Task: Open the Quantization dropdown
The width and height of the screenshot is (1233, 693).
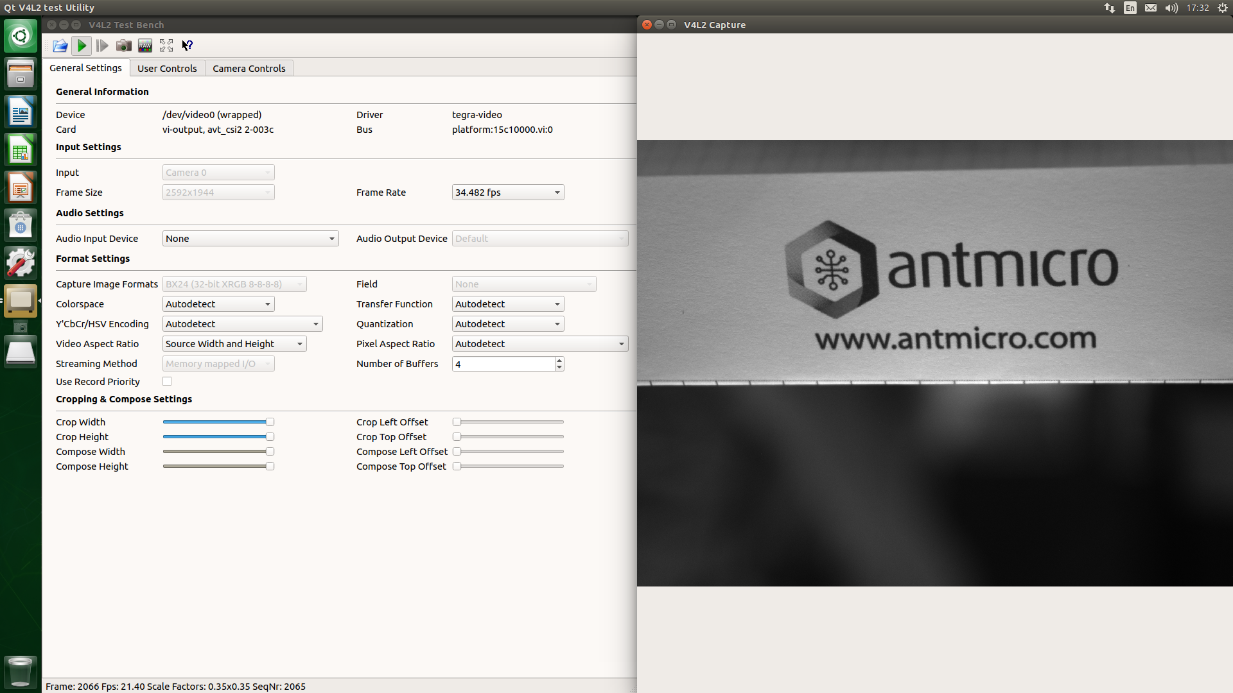Action: tap(508, 324)
